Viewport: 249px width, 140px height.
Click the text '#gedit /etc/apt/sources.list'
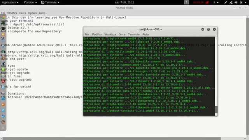pyautogui.click(x=39, y=24)
